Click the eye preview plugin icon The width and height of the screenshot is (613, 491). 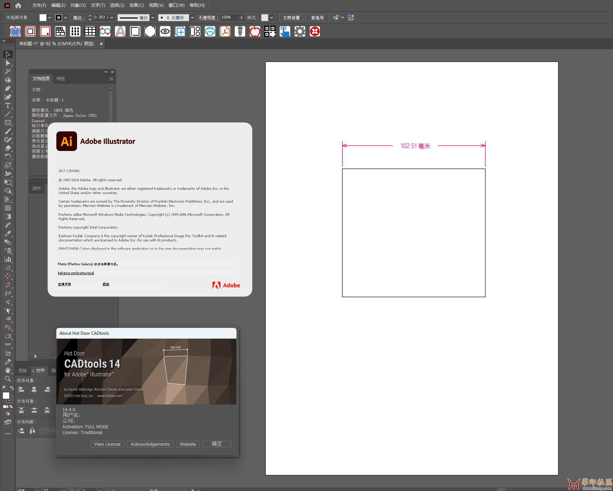pos(165,32)
